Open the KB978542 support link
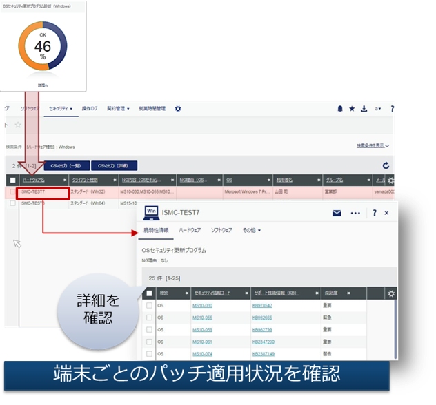436x405 pixels. (x=262, y=305)
